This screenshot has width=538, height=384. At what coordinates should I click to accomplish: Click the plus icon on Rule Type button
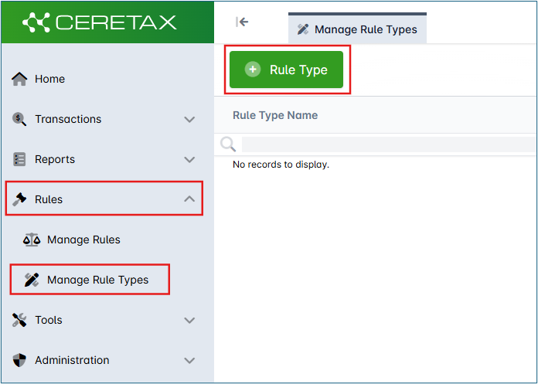(253, 70)
